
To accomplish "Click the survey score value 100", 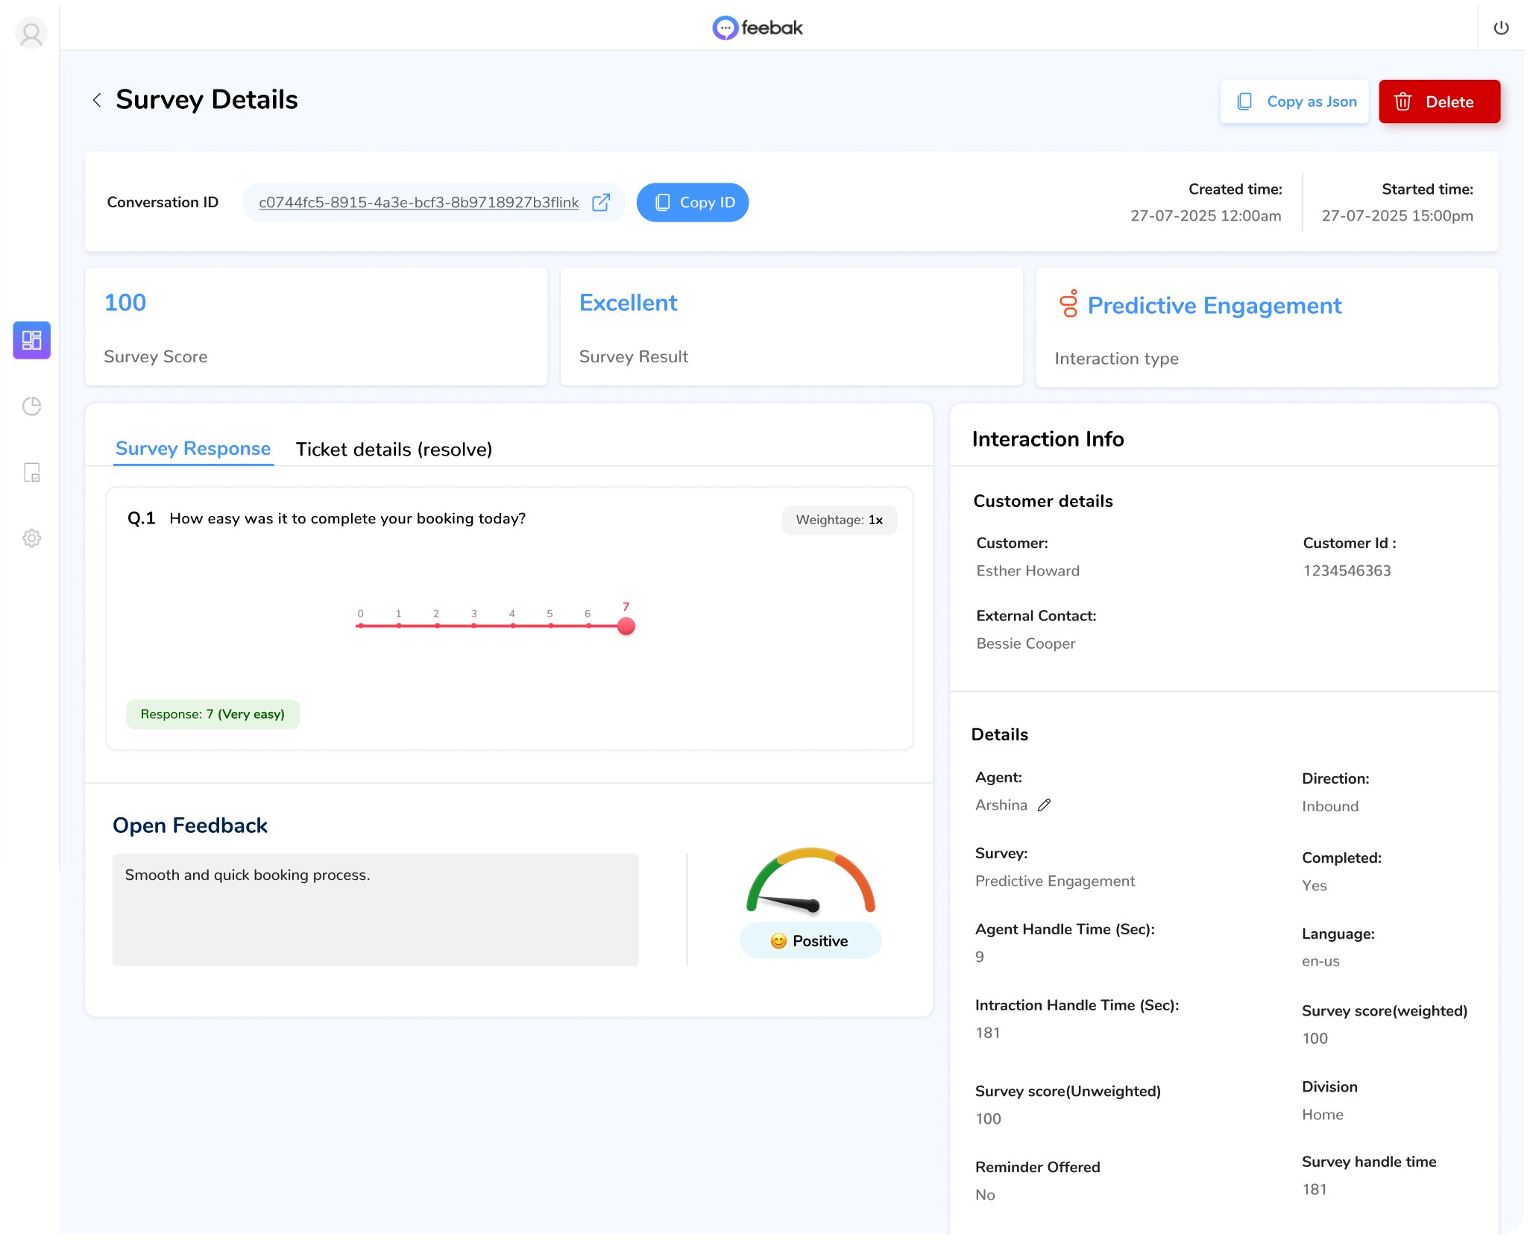I will (125, 303).
